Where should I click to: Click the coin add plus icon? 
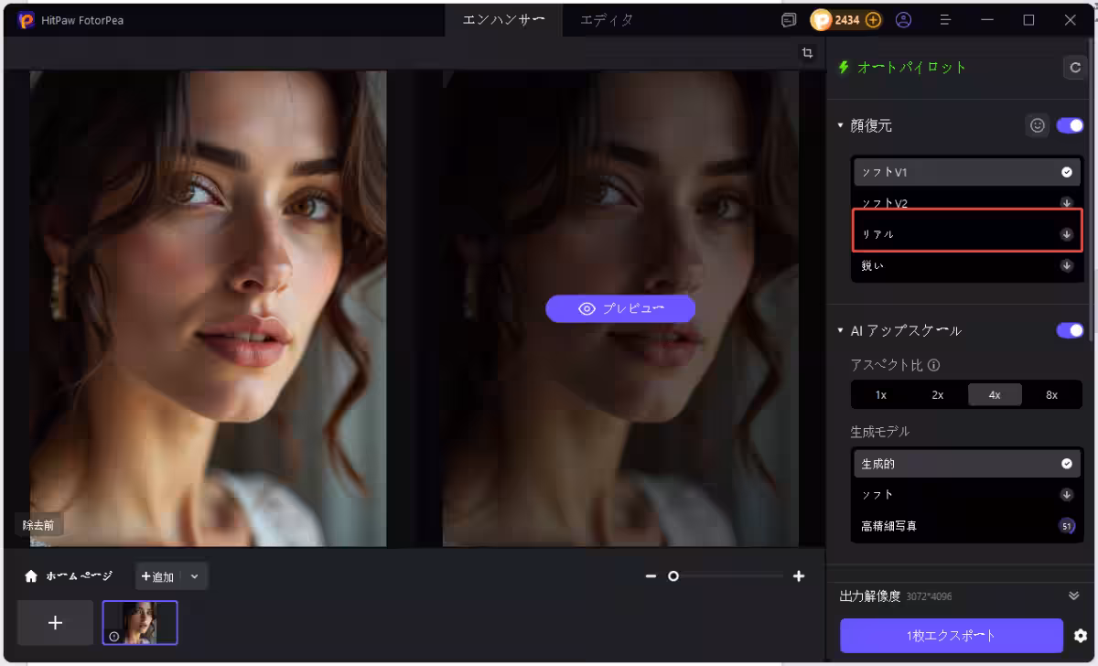click(x=873, y=20)
